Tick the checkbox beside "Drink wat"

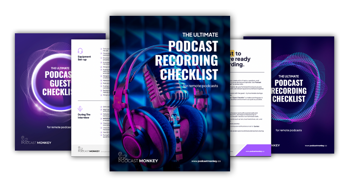point(101,107)
